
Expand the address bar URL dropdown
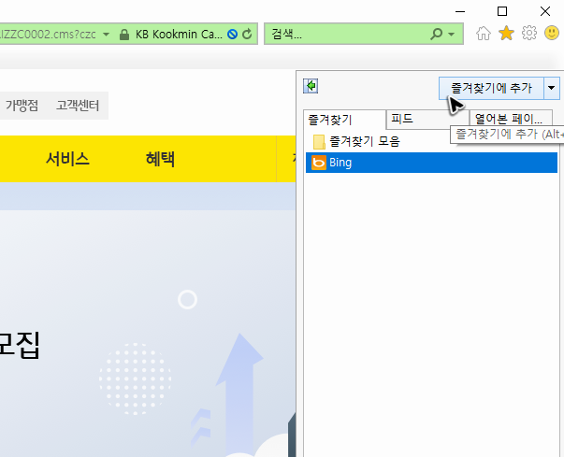(106, 35)
